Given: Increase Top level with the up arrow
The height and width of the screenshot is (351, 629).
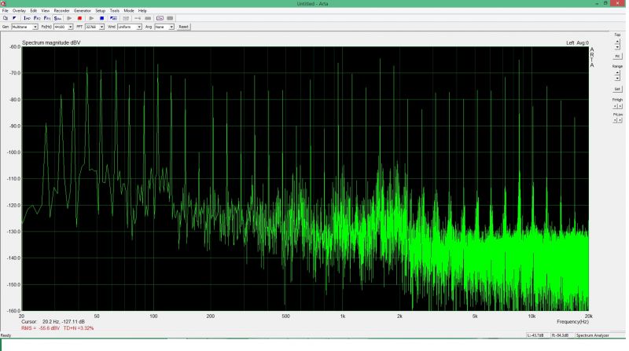Looking at the screenshot, I should click(617, 42).
